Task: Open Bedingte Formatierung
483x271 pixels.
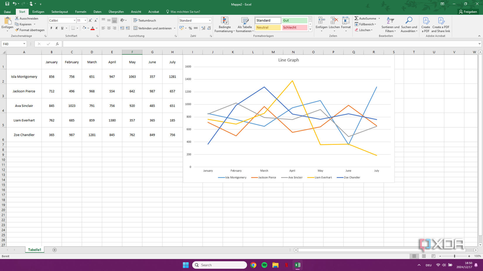Action: (x=225, y=25)
